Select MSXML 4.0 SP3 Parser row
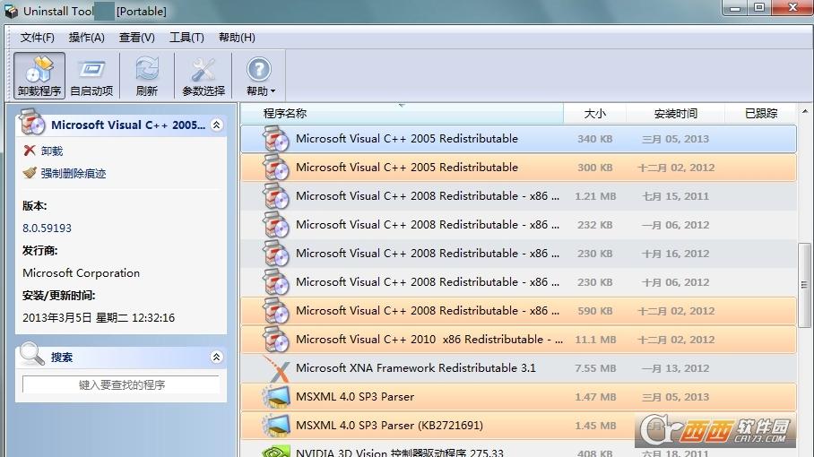The width and height of the screenshot is (814, 457). (518, 397)
